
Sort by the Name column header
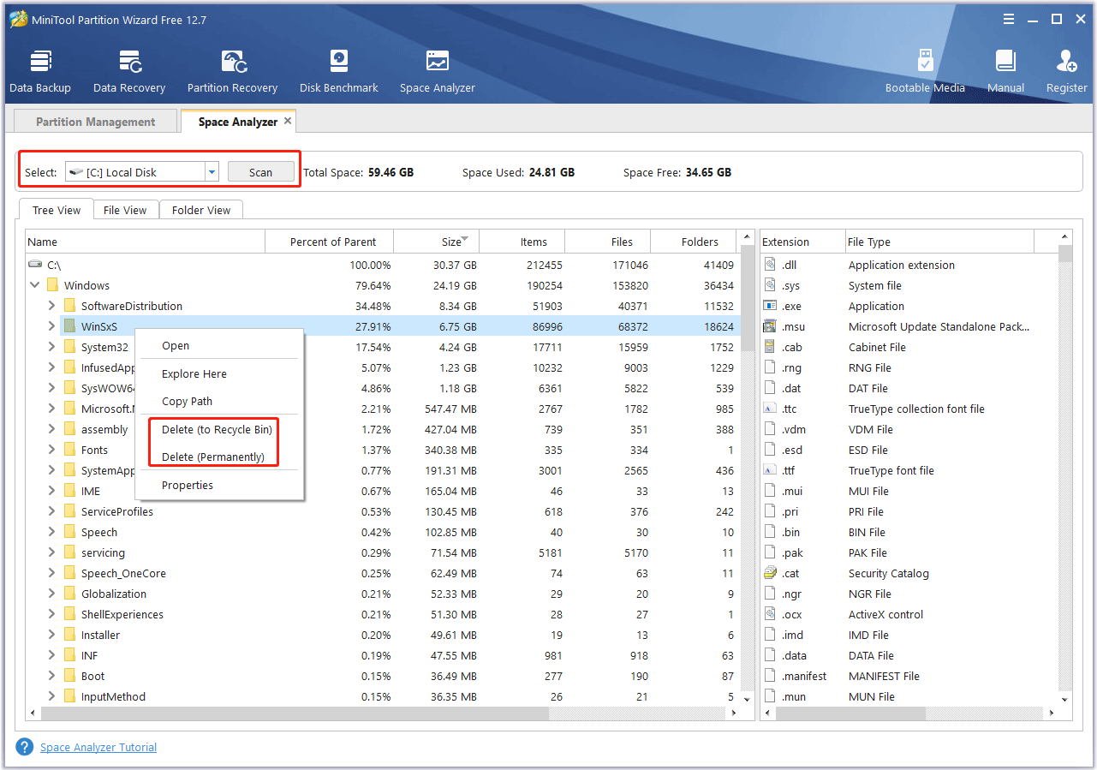[x=146, y=242]
